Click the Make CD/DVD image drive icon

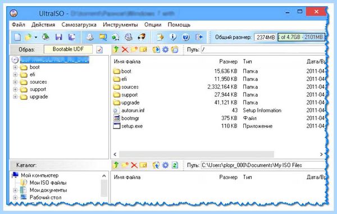point(90,37)
